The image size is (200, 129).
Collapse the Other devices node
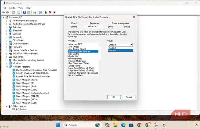[7, 106]
